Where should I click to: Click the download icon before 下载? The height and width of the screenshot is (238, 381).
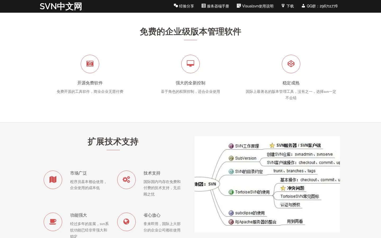[x=283, y=6]
